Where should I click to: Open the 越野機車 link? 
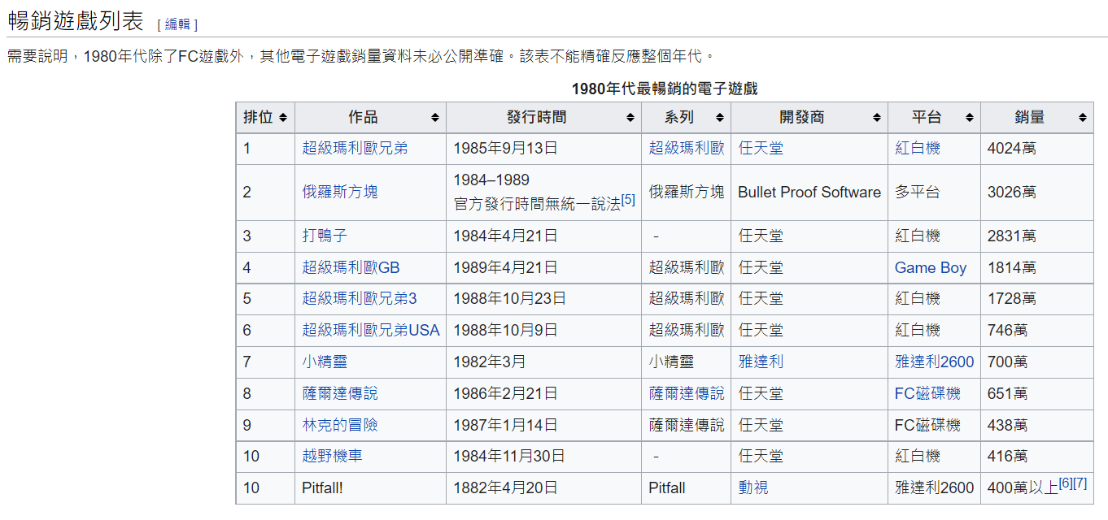[332, 457]
